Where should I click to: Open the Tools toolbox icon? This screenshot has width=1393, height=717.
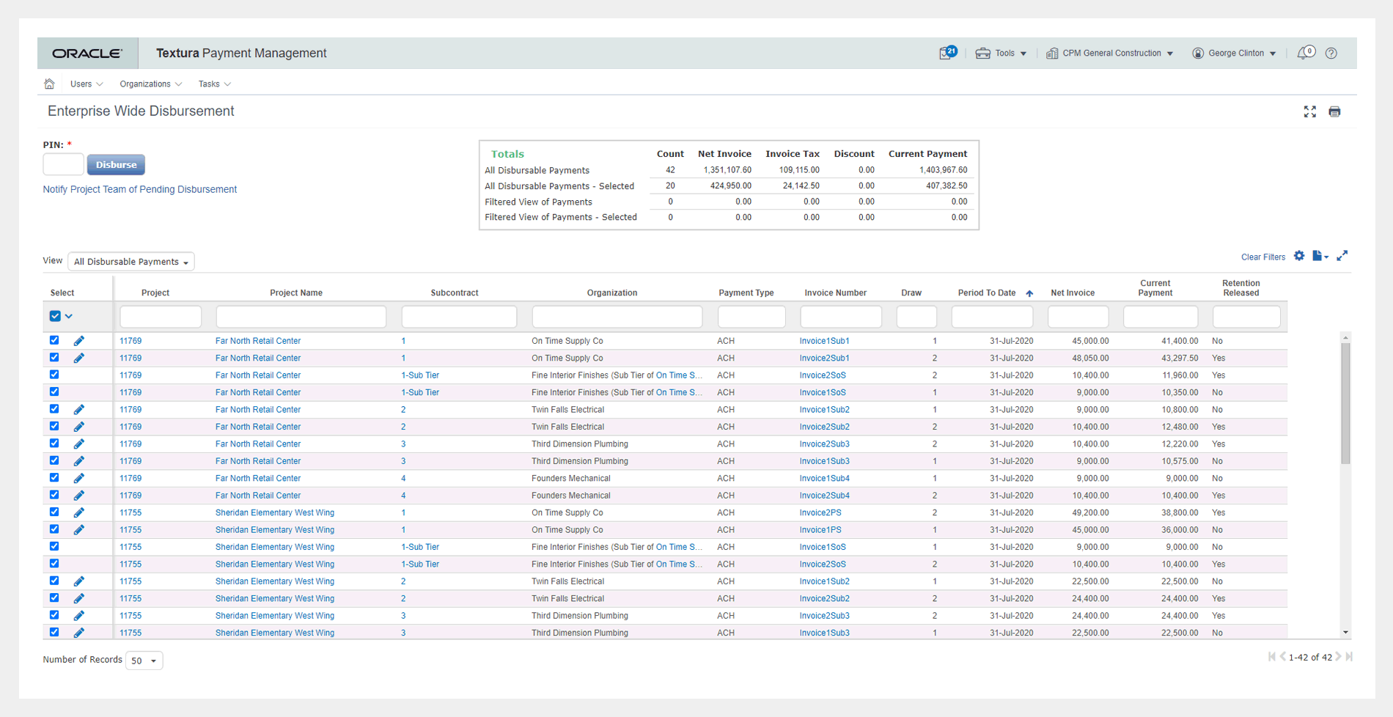coord(982,53)
